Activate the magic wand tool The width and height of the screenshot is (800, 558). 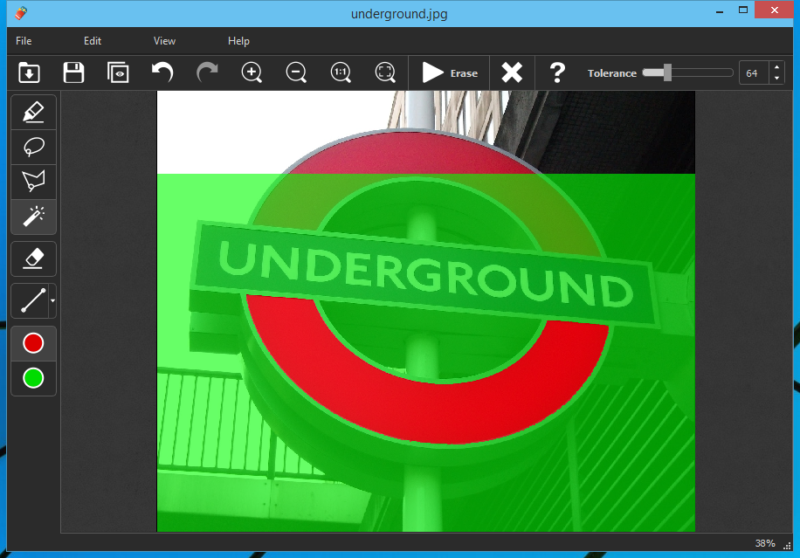coord(33,217)
